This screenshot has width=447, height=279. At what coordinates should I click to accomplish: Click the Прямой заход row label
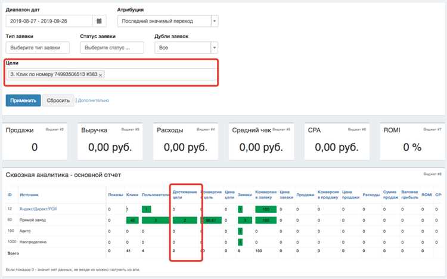[33, 220]
